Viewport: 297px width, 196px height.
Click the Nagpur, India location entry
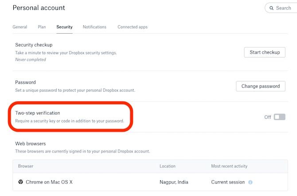pyautogui.click(x=174, y=182)
